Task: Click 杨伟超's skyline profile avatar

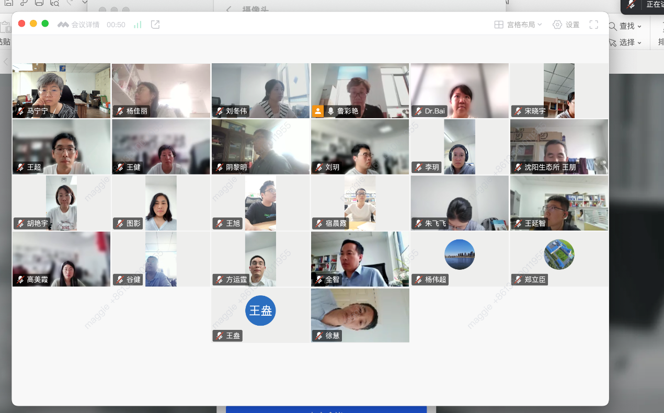Action: coord(460,255)
